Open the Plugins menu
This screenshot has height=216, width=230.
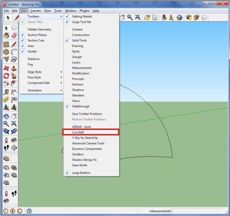(84, 11)
